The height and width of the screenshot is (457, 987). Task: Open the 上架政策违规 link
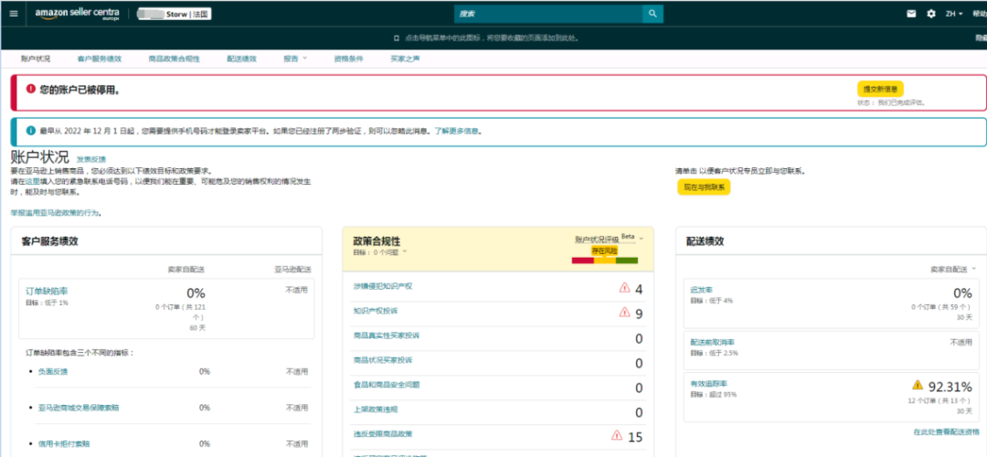pyautogui.click(x=376, y=409)
